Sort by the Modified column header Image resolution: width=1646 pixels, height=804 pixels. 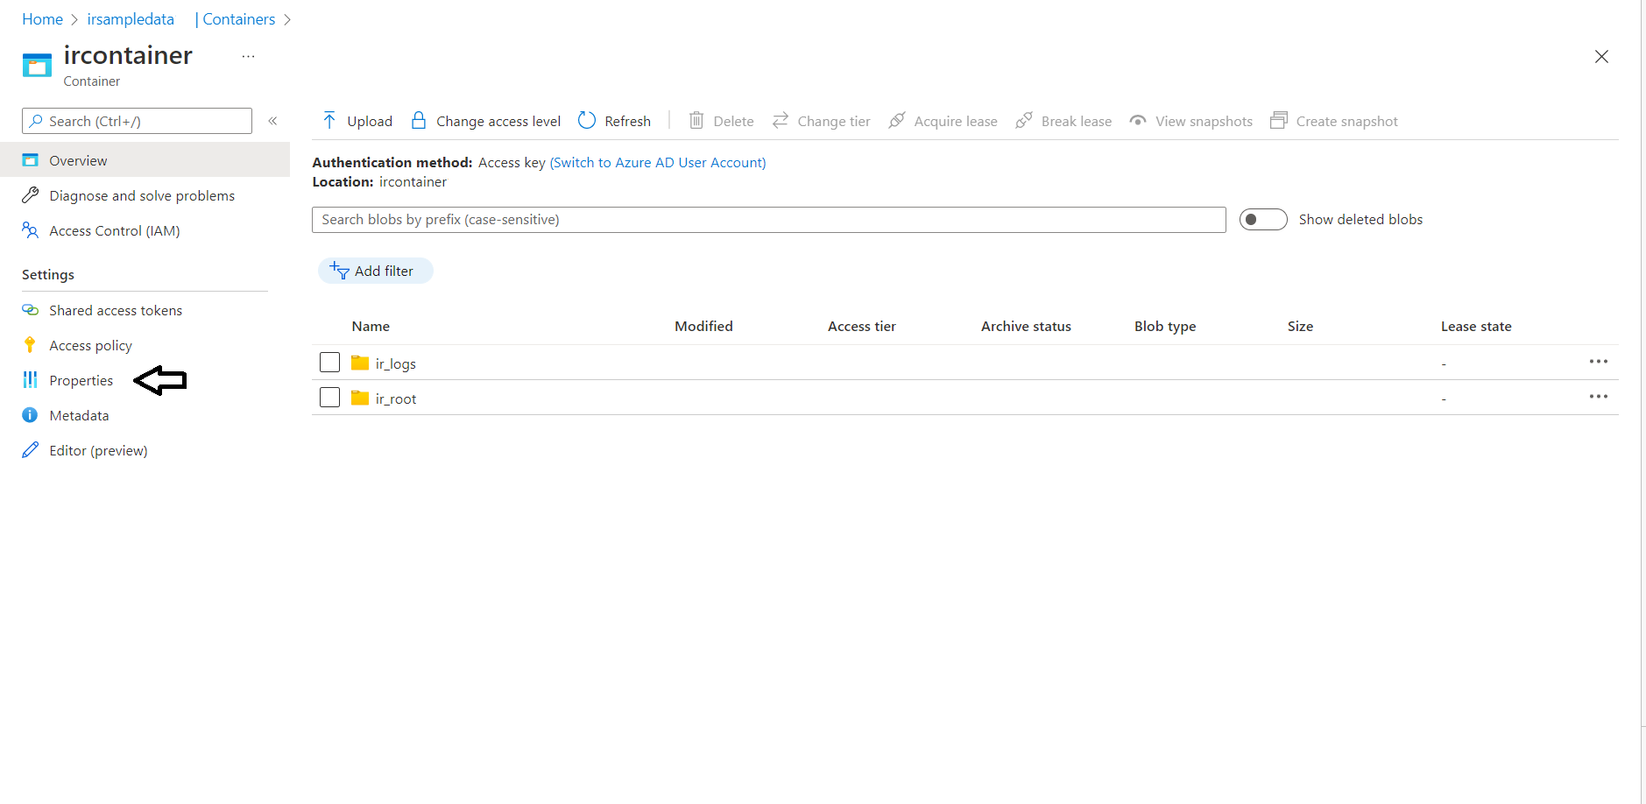(x=703, y=326)
